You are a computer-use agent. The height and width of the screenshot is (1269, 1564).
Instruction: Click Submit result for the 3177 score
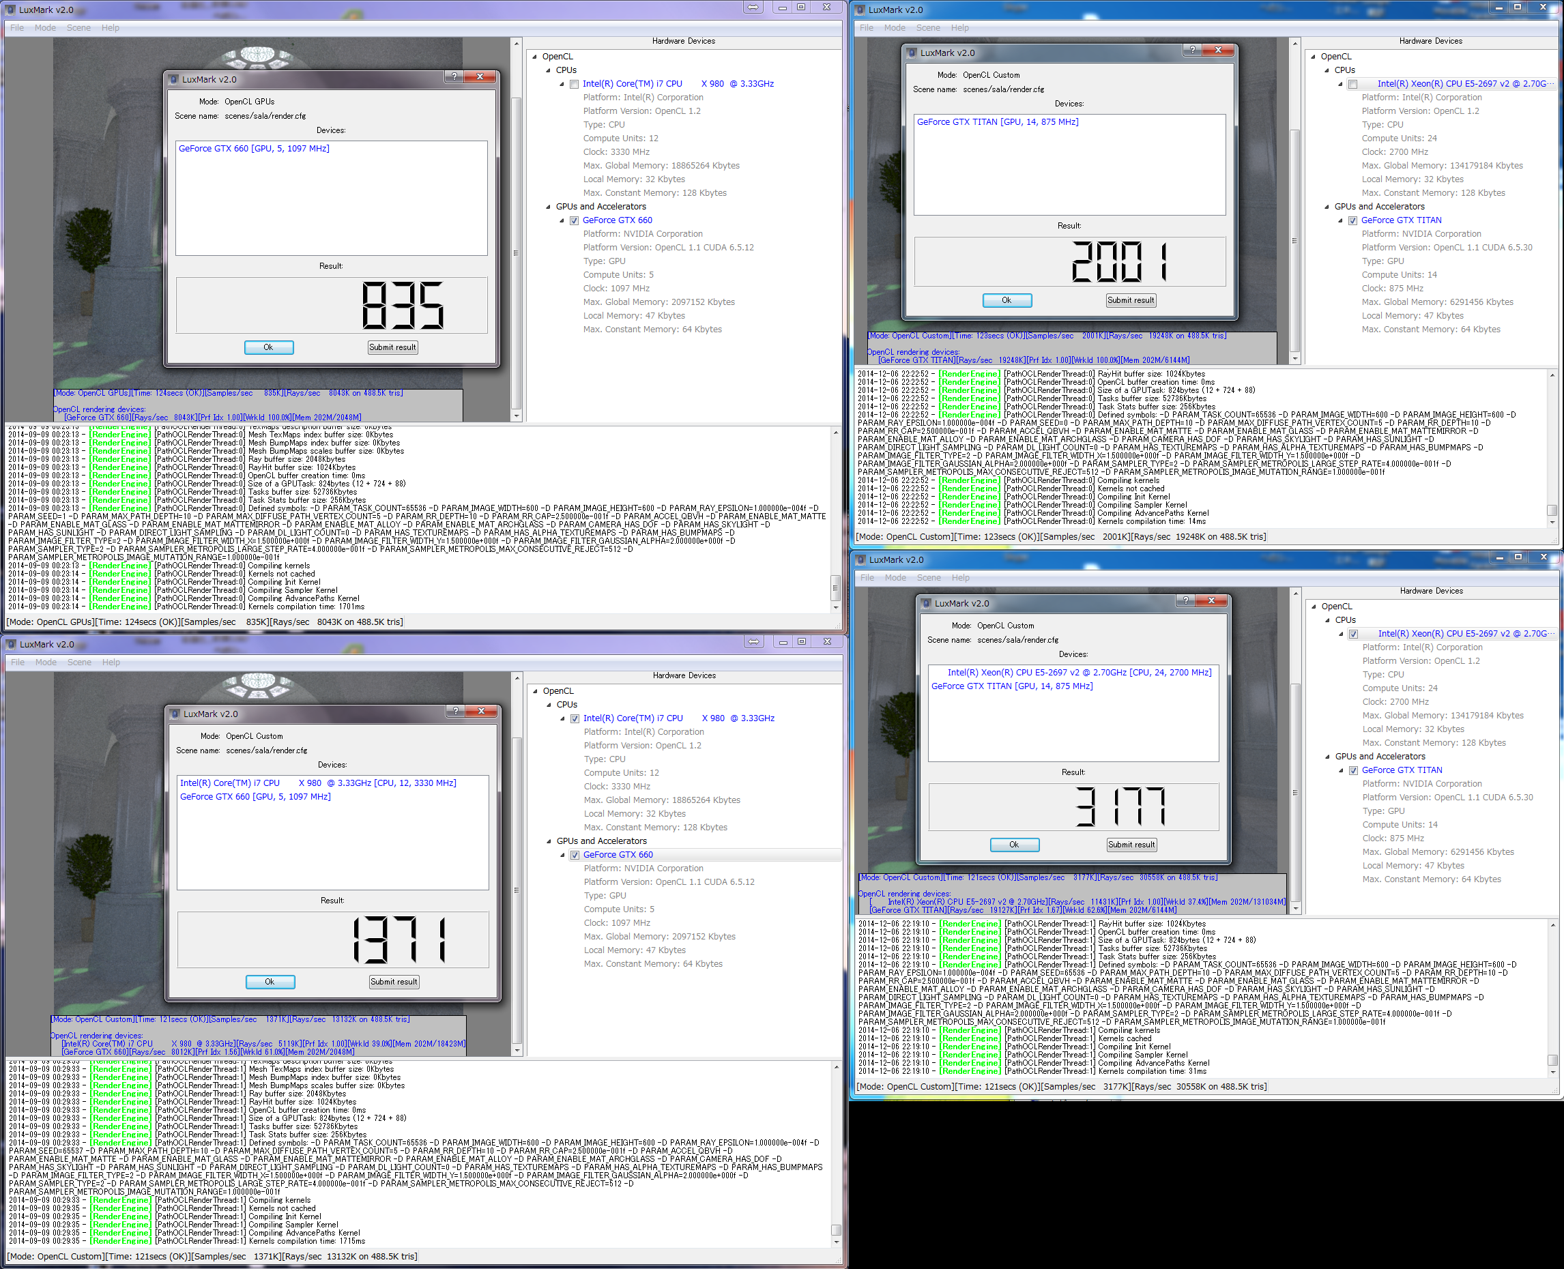[1131, 845]
